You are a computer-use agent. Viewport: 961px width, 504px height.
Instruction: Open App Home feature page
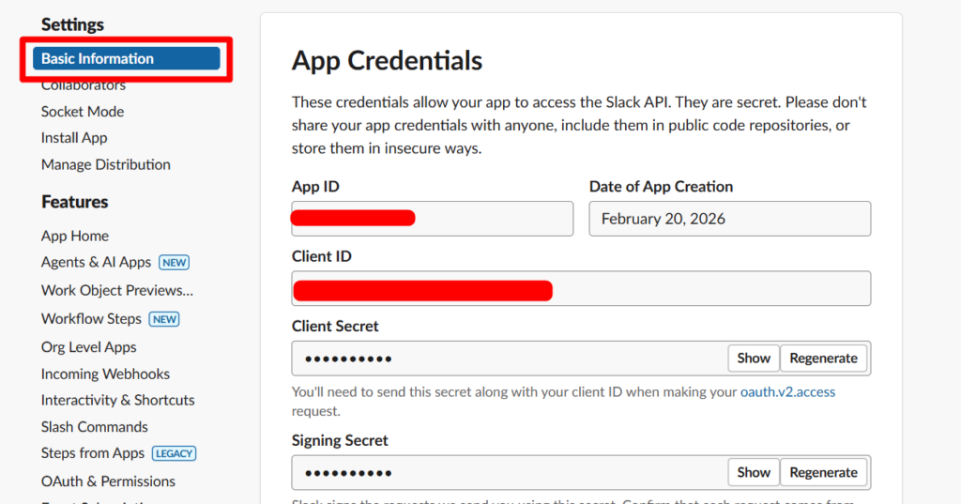[x=75, y=237]
